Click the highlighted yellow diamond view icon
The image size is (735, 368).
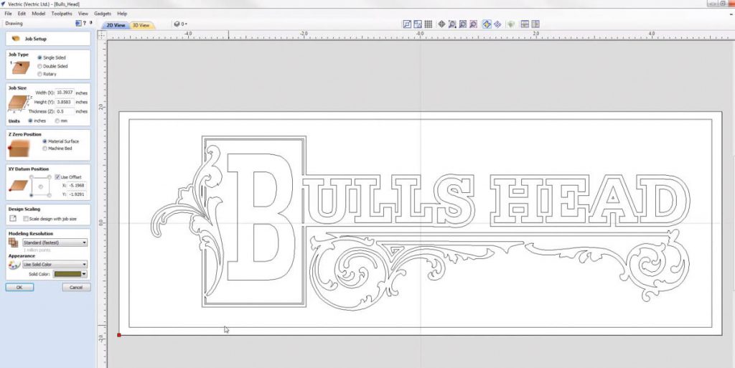pyautogui.click(x=486, y=24)
